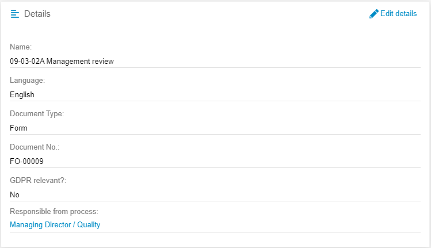
Task: Click the Details panel heading text
Action: pyautogui.click(x=37, y=14)
